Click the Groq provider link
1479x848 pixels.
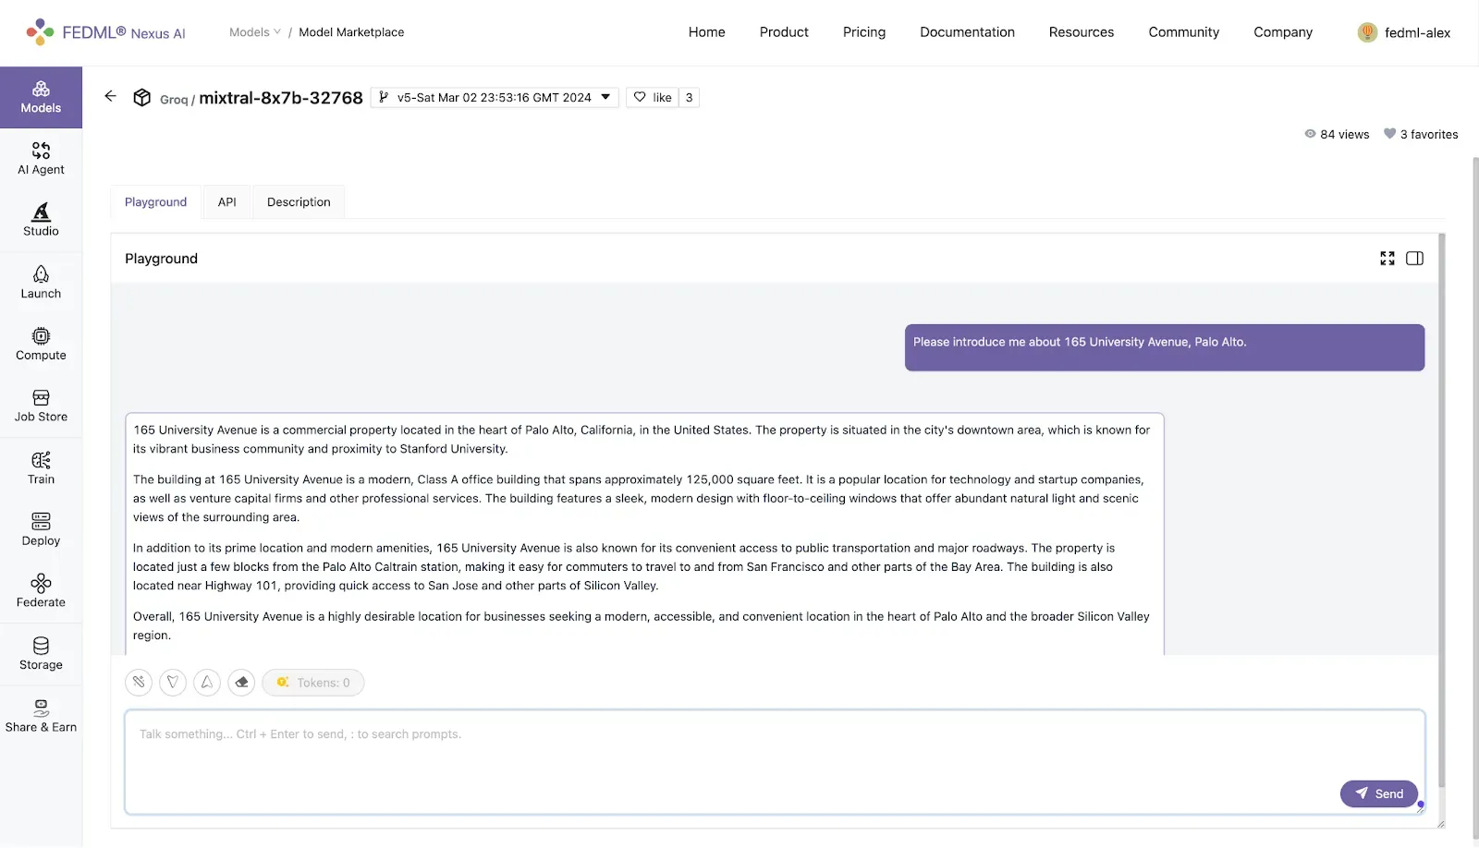coord(174,100)
